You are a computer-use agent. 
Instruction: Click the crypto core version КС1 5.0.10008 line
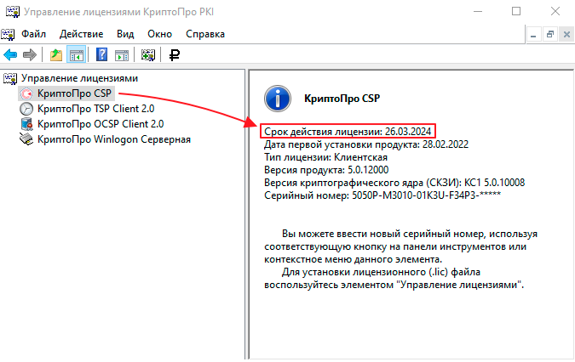394,183
